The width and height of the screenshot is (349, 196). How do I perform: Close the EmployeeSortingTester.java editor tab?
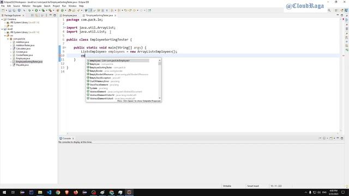[x=115, y=16]
